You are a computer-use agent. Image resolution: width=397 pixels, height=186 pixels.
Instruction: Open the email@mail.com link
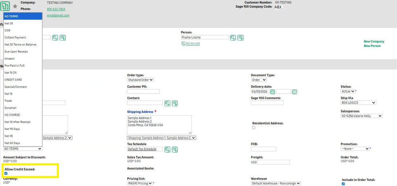[58, 15]
